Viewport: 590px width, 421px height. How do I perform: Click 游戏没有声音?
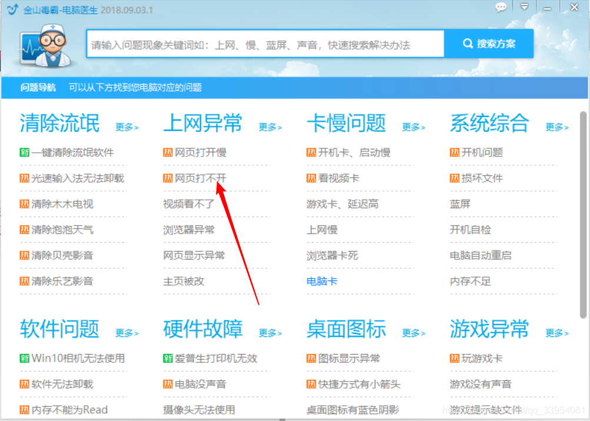click(x=481, y=384)
